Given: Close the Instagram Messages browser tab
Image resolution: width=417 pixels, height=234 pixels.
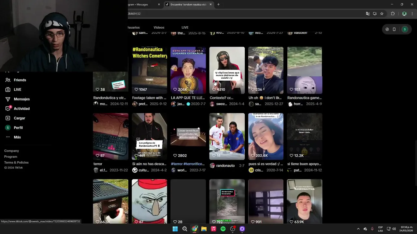Looking at the screenshot, I should (x=159, y=5).
